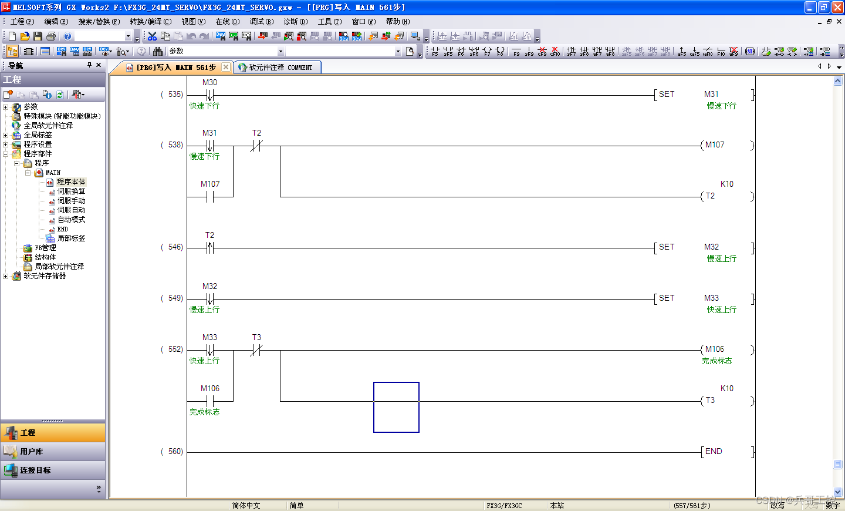
Task: Delete vertical line with the cF10 icon
Action: click(555, 51)
